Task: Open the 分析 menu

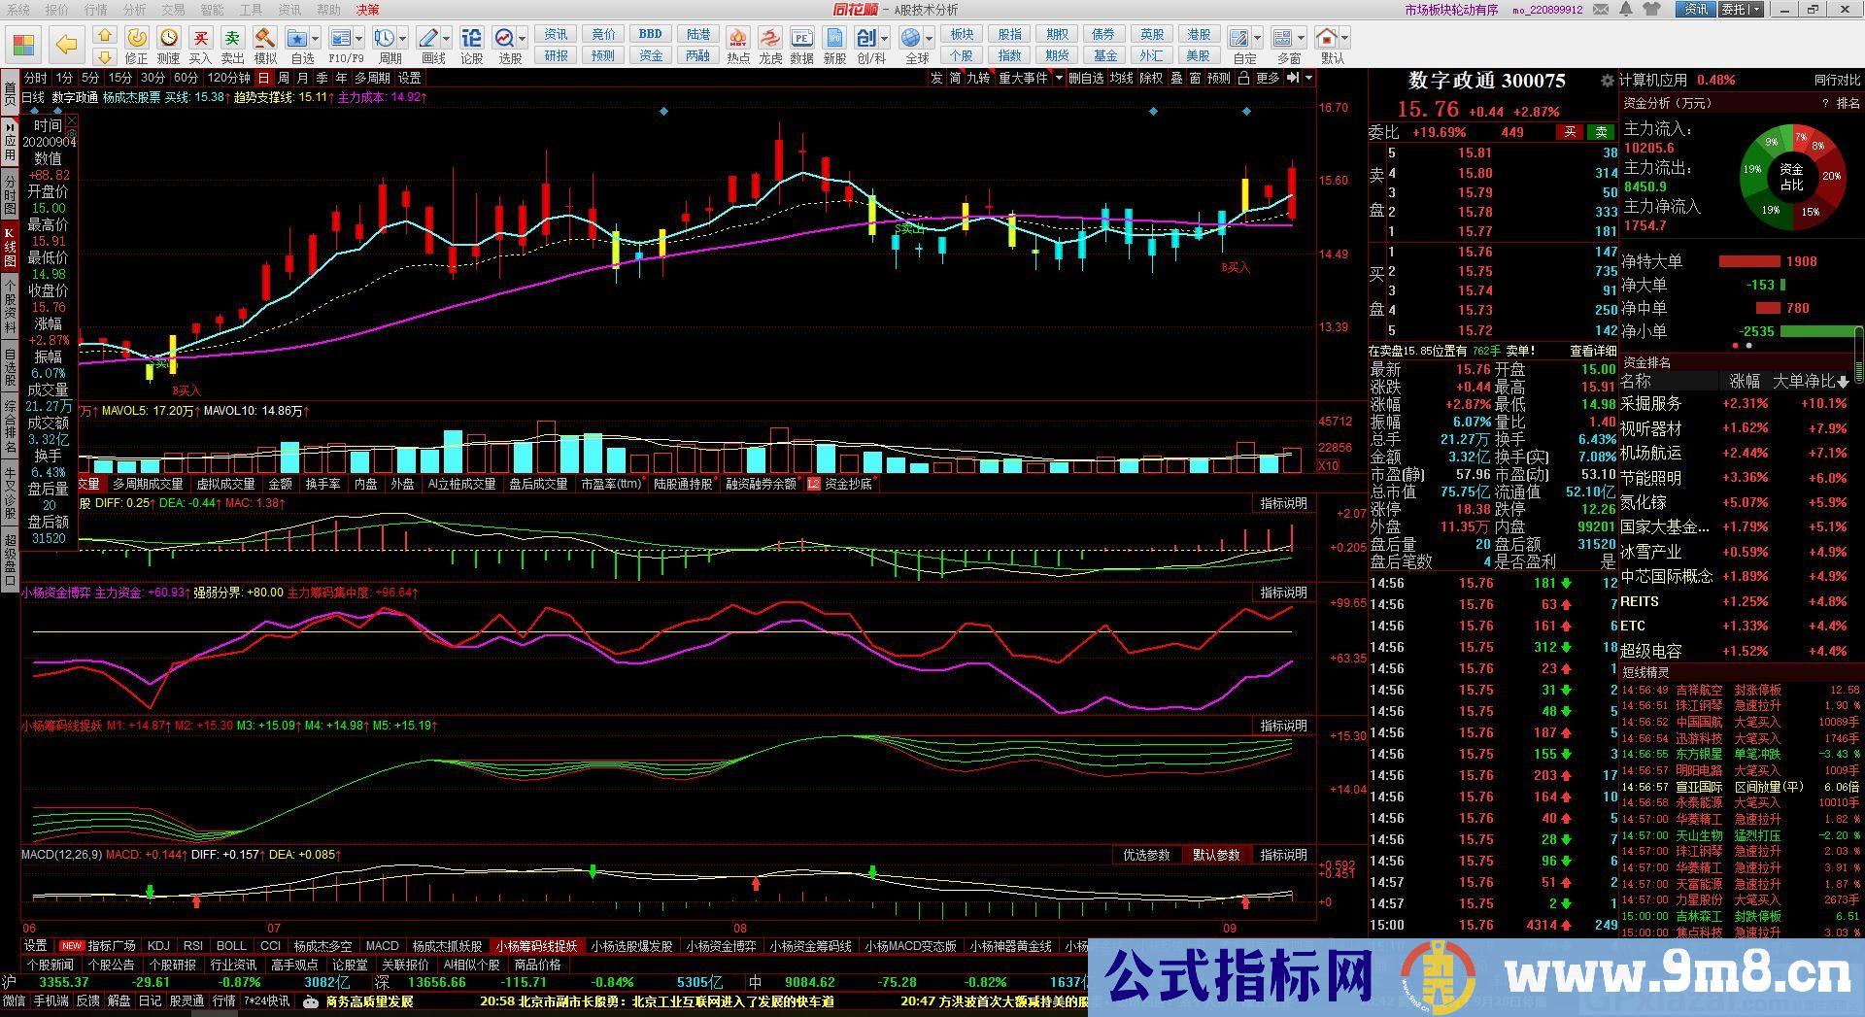Action: point(135,10)
